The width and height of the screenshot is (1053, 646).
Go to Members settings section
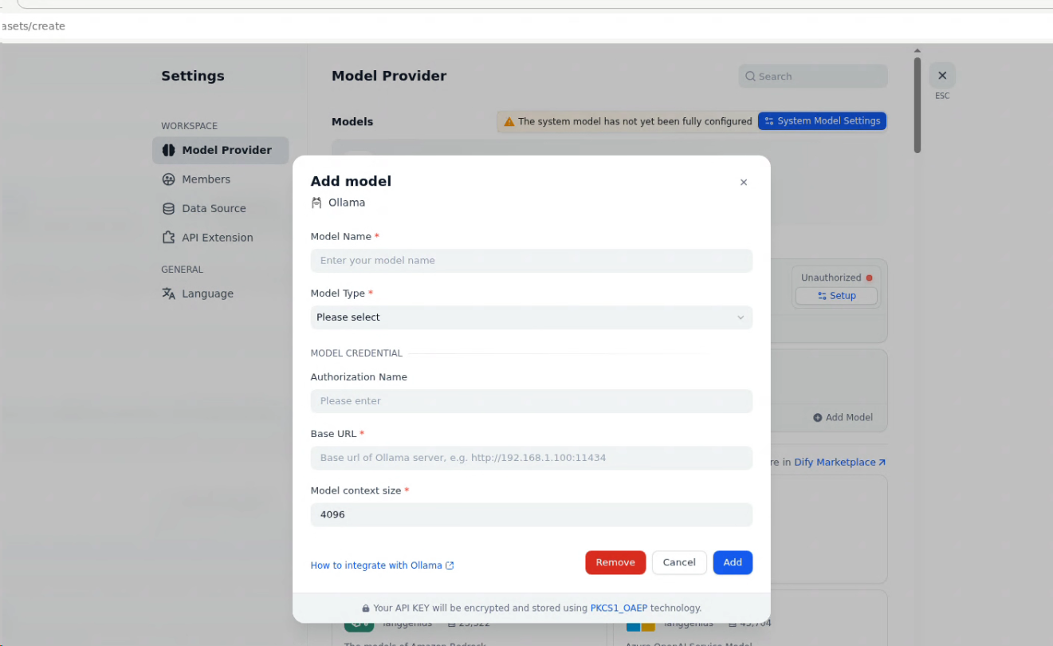(220, 179)
